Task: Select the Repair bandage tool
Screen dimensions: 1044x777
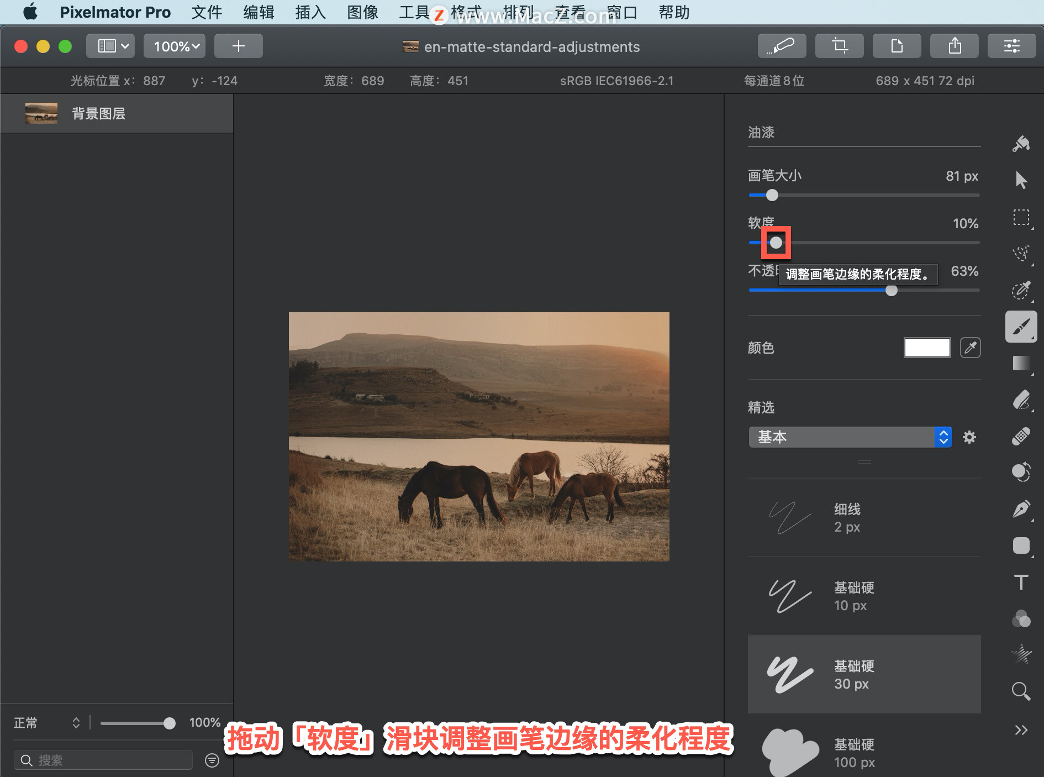Action: (1021, 436)
